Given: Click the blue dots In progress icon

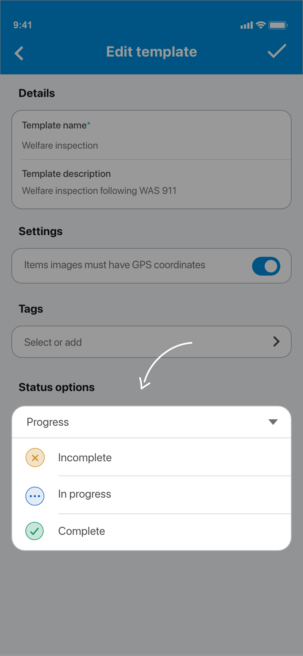Looking at the screenshot, I should tap(35, 496).
